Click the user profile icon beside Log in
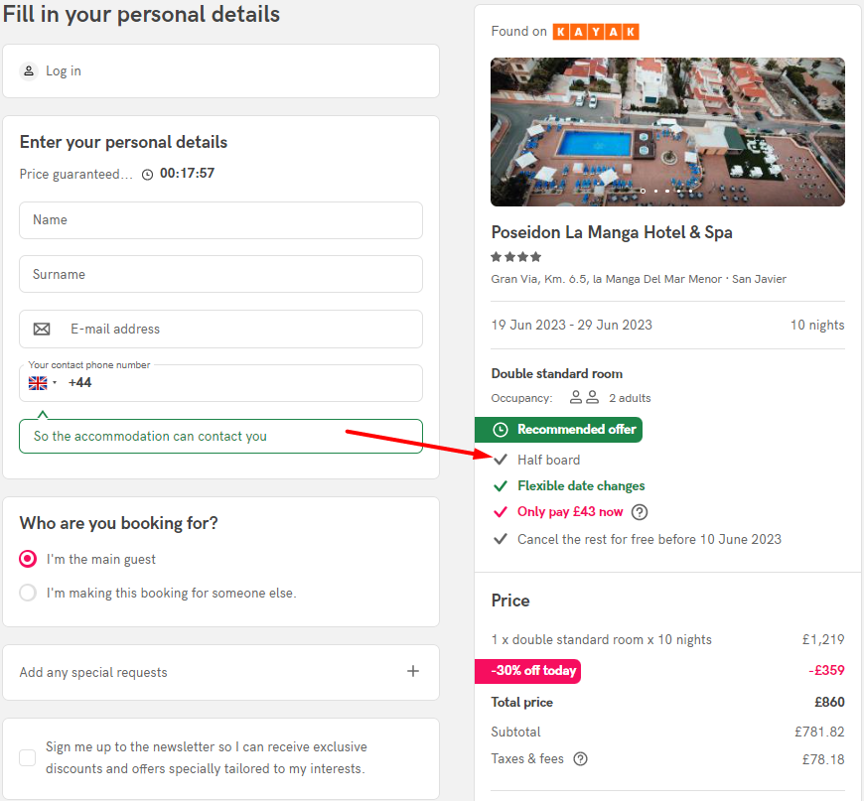Viewport: 864px width, 801px height. pos(29,71)
